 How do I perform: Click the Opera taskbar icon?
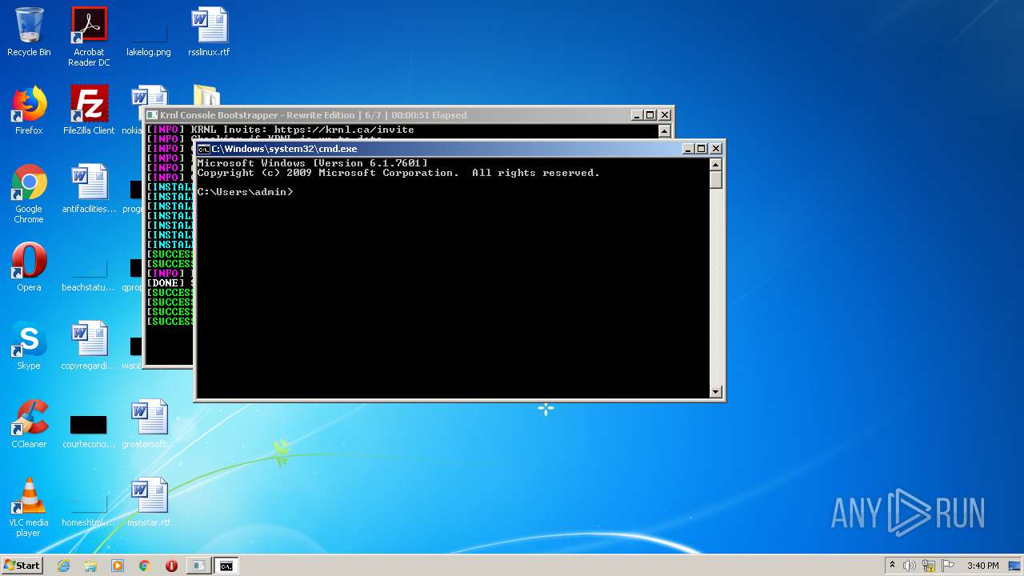[x=171, y=566]
